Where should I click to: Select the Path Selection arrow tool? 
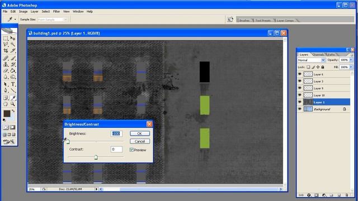[6, 84]
